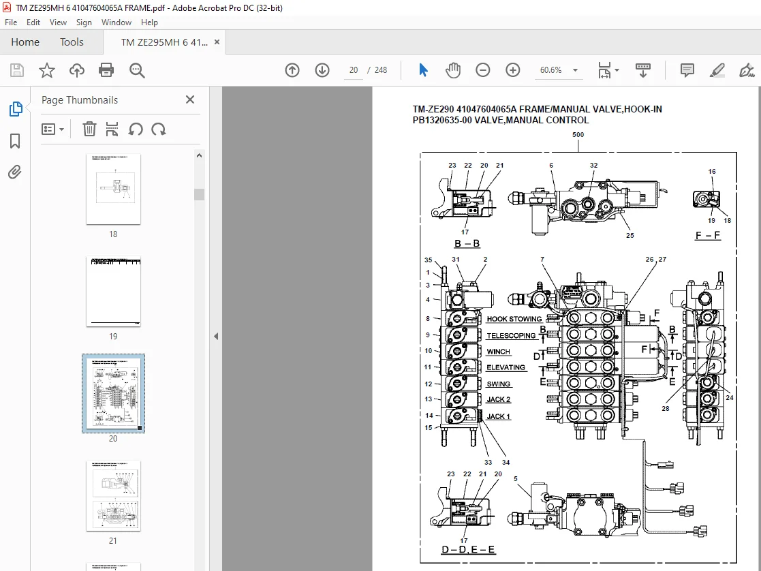Open the Sign menu
761x571 pixels.
pyautogui.click(x=84, y=22)
